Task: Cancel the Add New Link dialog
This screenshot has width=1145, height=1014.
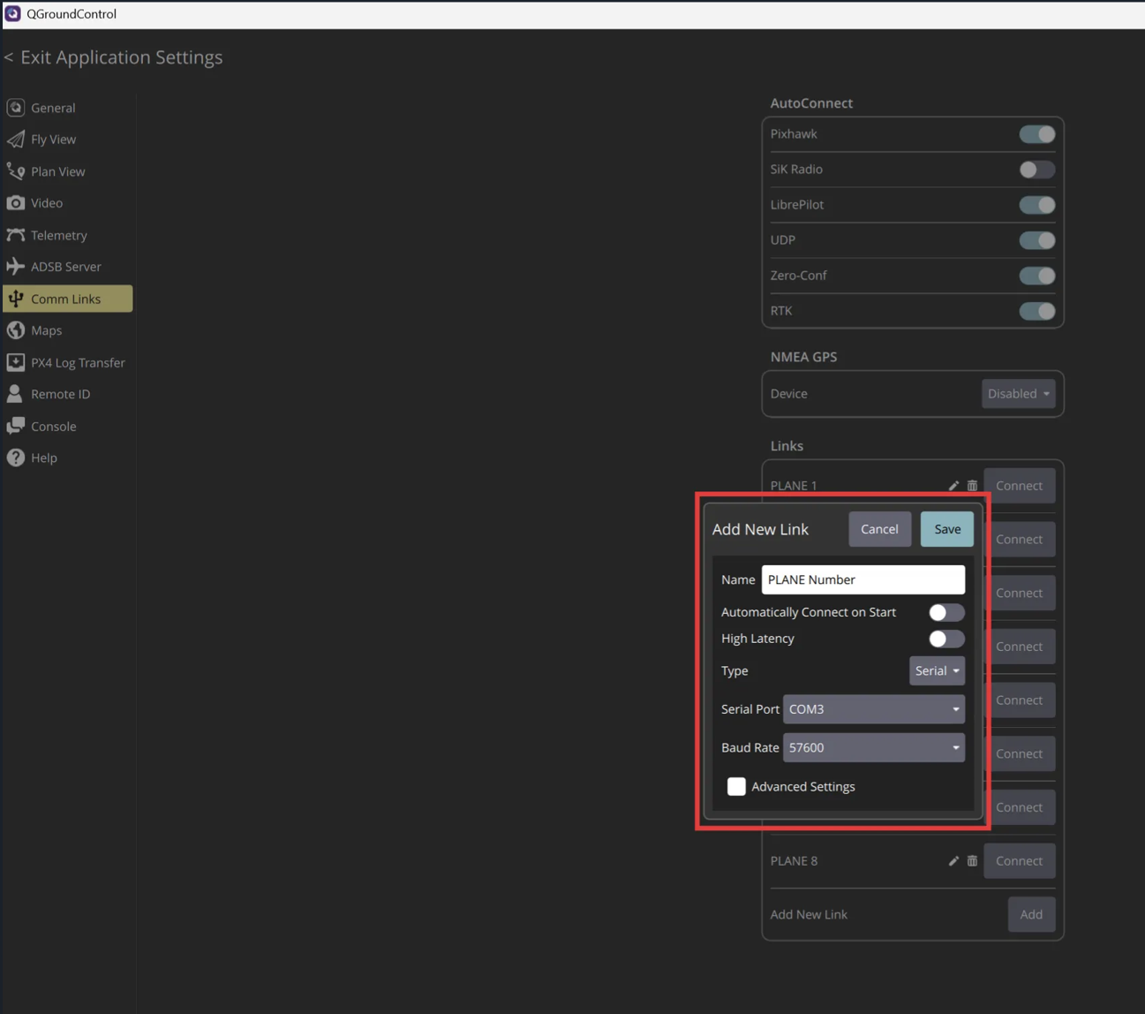Action: [879, 529]
